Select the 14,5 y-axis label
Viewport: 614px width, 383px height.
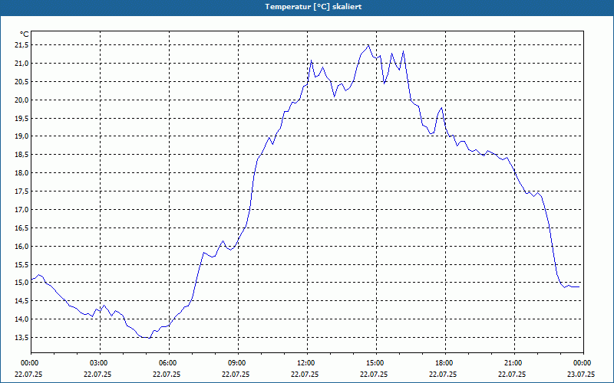[x=22, y=301]
